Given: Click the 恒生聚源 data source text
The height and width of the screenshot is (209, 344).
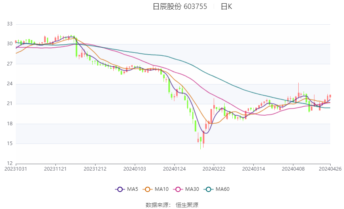Looking at the screenshot, I should [187, 205].
